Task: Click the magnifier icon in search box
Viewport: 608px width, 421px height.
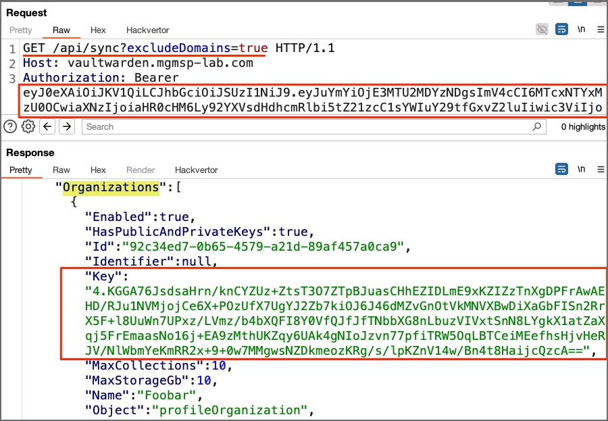Action: click(x=536, y=126)
